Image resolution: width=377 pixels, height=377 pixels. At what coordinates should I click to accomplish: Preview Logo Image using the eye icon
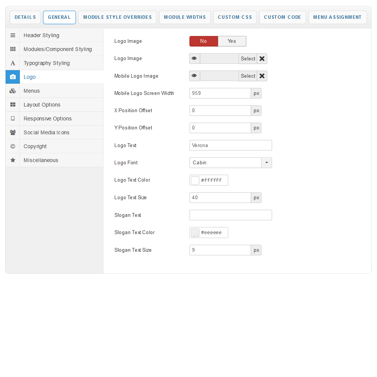coord(194,59)
